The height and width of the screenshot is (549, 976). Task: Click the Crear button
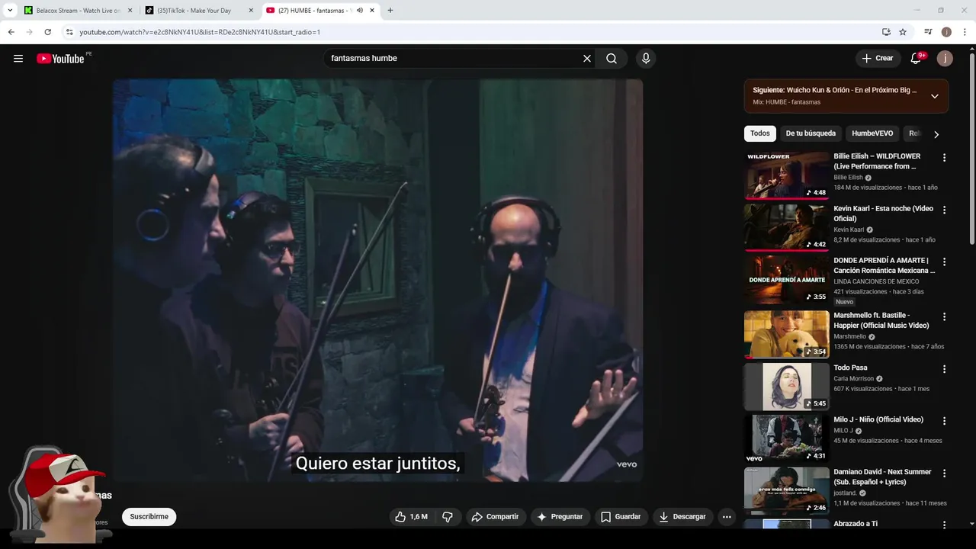[x=878, y=59]
